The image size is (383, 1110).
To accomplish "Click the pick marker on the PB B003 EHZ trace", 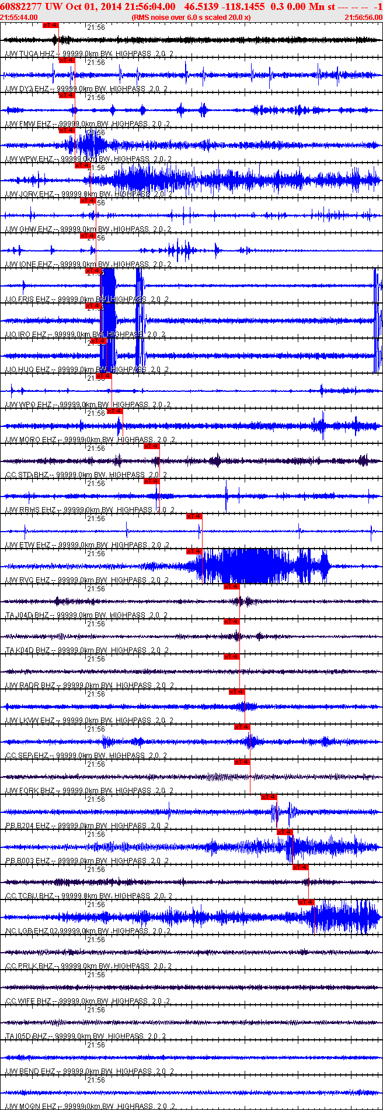I will point(284,832).
